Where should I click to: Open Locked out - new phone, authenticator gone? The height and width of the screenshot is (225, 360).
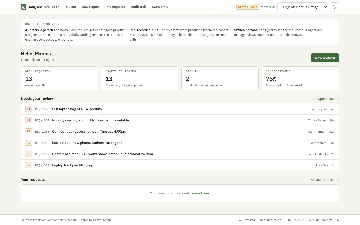(x=180, y=143)
